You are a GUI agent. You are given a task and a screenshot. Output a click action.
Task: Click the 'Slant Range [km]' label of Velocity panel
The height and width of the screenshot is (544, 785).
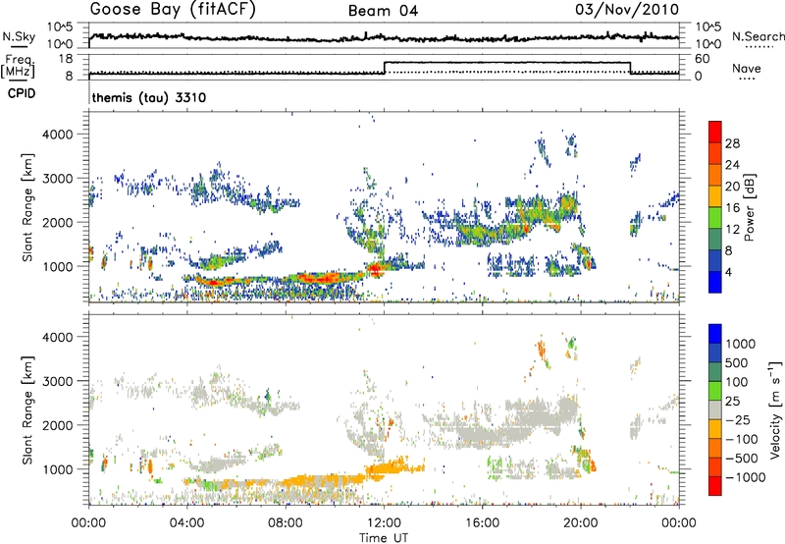point(27,409)
